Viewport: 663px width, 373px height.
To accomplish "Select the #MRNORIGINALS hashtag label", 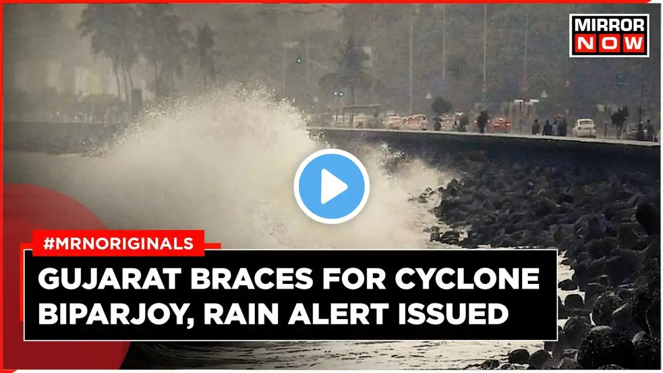I will click(x=118, y=243).
